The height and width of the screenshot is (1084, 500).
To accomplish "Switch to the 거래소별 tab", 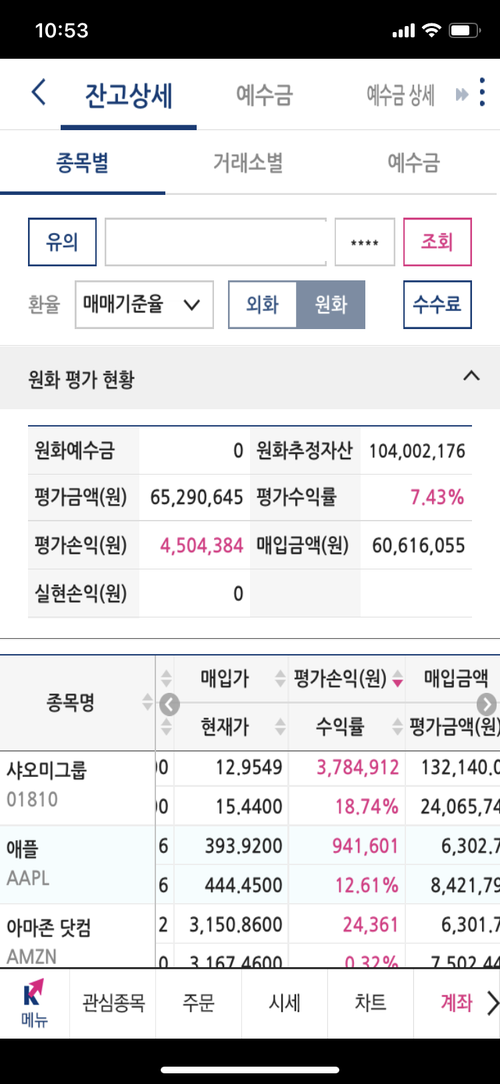I will pyautogui.click(x=248, y=162).
